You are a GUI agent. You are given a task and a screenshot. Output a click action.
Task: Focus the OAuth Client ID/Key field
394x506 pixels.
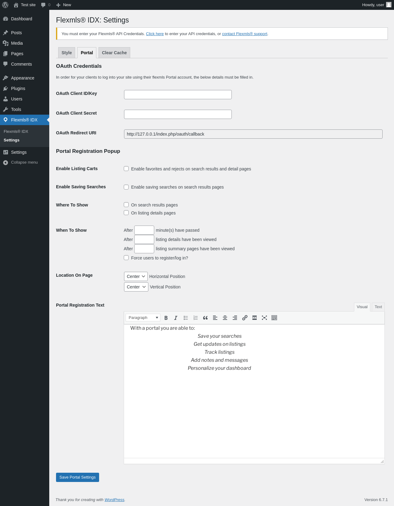click(178, 95)
